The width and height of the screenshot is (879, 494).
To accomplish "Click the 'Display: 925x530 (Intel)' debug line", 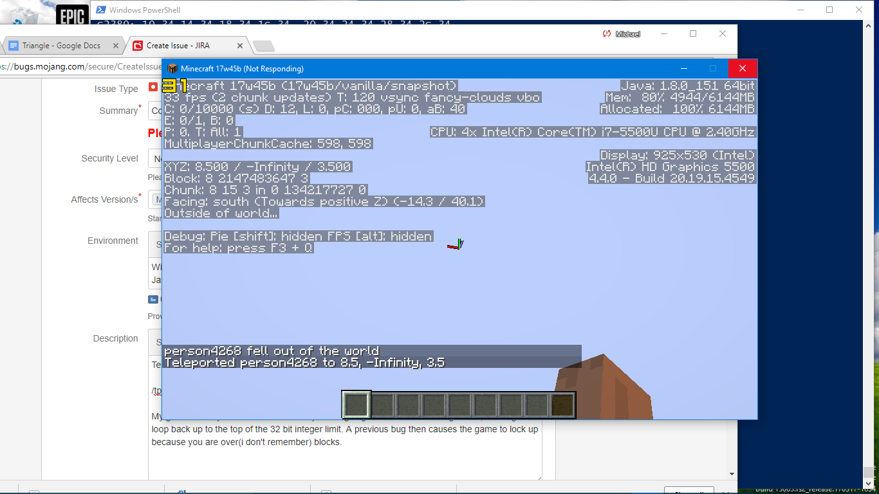I will click(678, 156).
